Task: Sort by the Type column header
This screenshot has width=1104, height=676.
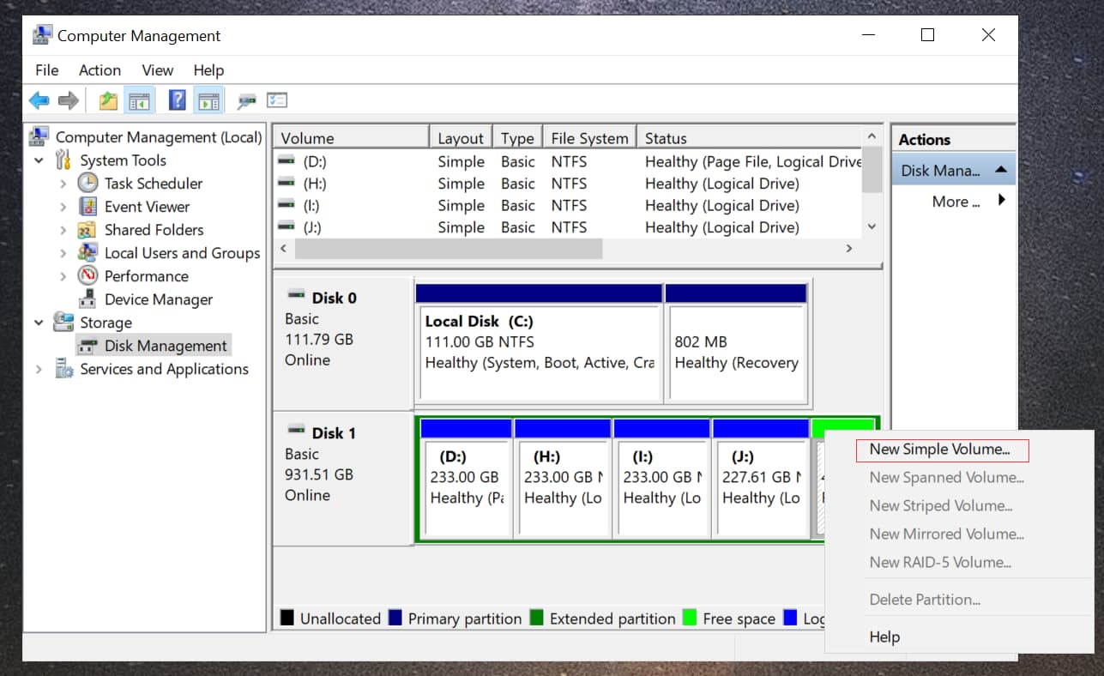Action: (x=517, y=138)
